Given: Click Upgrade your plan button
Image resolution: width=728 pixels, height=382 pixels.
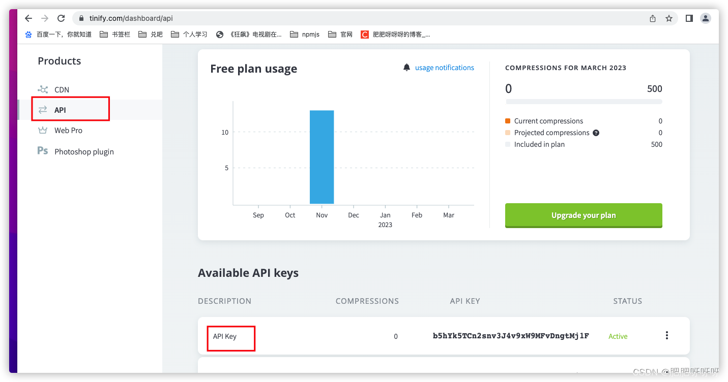Looking at the screenshot, I should point(584,215).
